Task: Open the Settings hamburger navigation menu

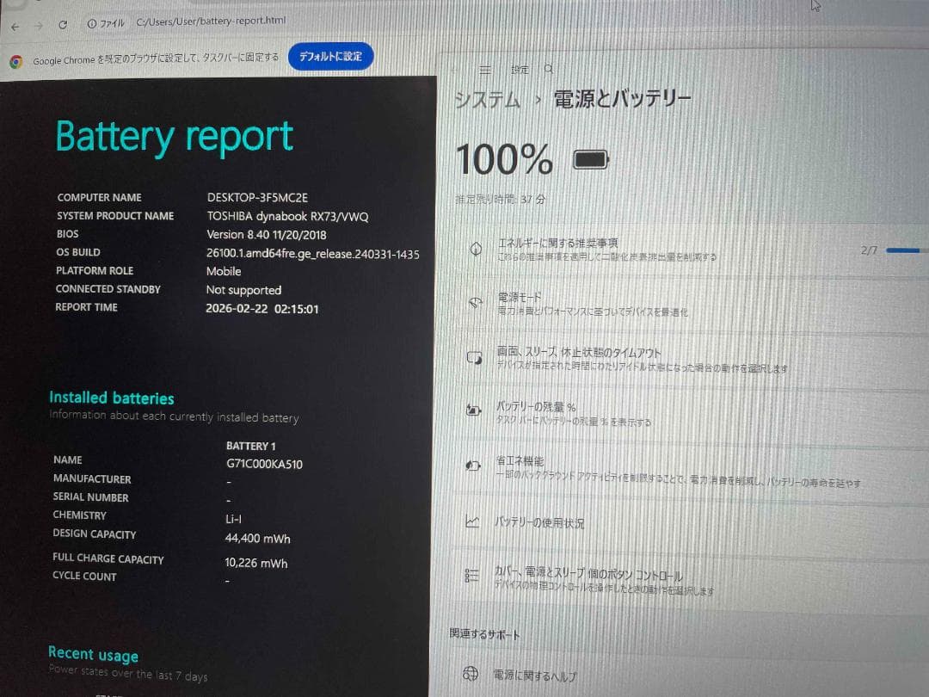Action: (x=484, y=70)
